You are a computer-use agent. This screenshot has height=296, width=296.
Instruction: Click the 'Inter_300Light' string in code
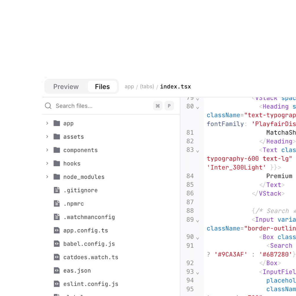pos(236,167)
